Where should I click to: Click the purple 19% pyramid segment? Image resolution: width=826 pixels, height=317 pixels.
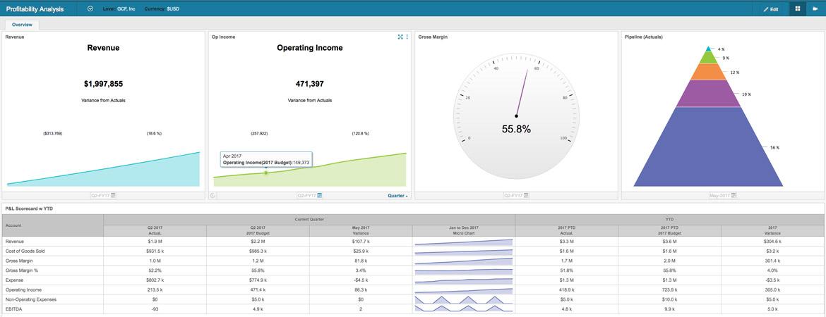click(708, 94)
